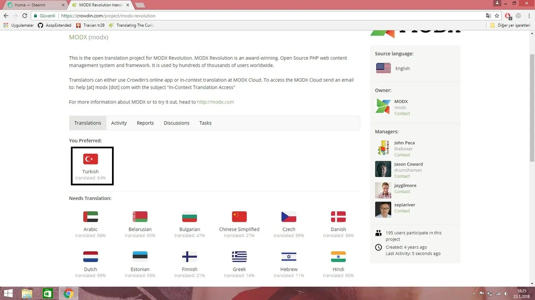Select the Estonian flag icon
The width and height of the screenshot is (535, 300).
coord(140,257)
